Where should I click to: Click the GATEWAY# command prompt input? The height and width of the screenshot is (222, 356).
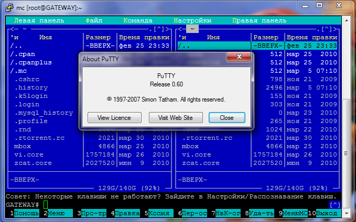pos(46,205)
